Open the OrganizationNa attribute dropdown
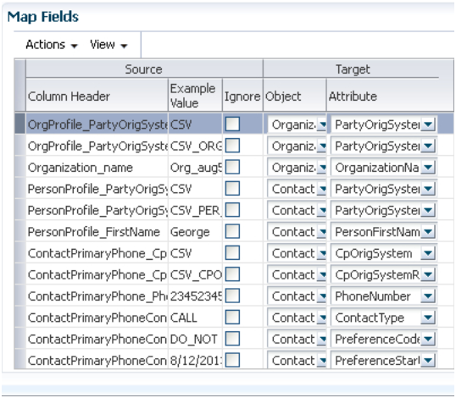Viewport: 456px width, 398px height. pos(428,168)
